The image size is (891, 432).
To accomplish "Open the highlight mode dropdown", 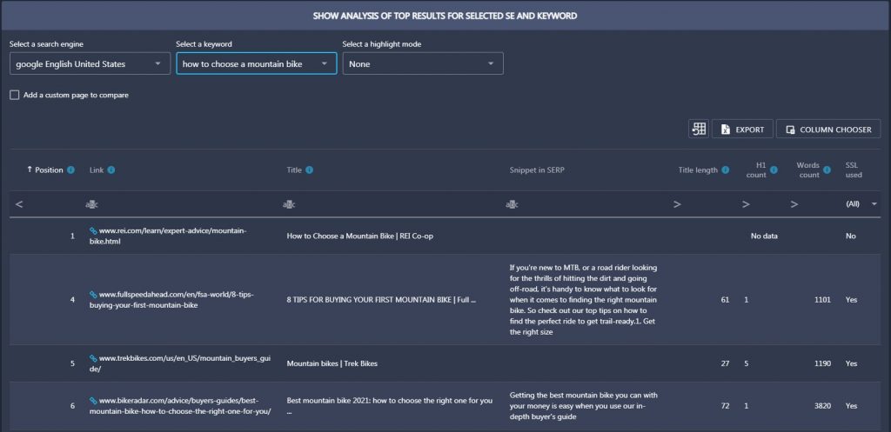I will pyautogui.click(x=423, y=63).
